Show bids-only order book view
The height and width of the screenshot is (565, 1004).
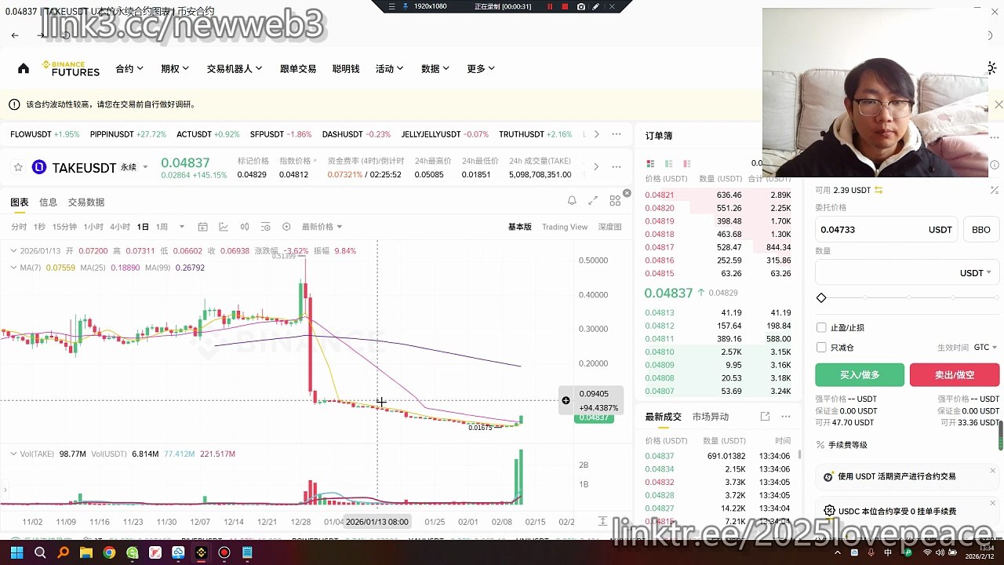tap(668, 163)
